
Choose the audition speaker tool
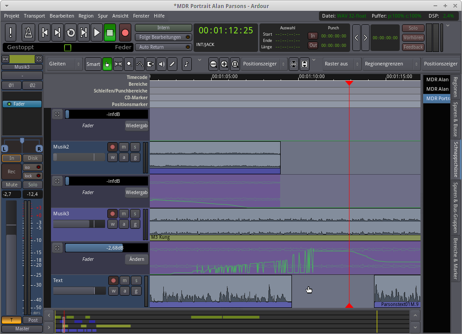161,64
